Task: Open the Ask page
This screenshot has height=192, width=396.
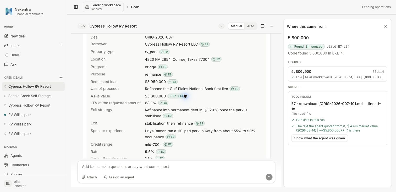Action: coord(33,64)
